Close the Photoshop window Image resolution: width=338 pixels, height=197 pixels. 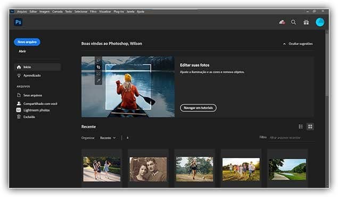(323, 11)
